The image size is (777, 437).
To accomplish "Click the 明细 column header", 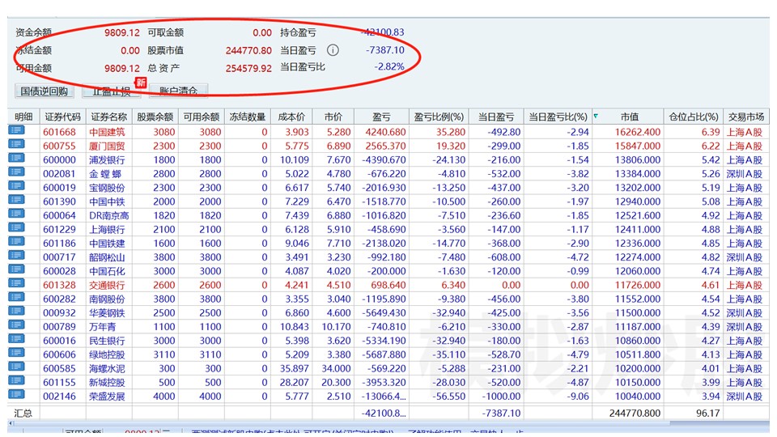I will pos(23,117).
